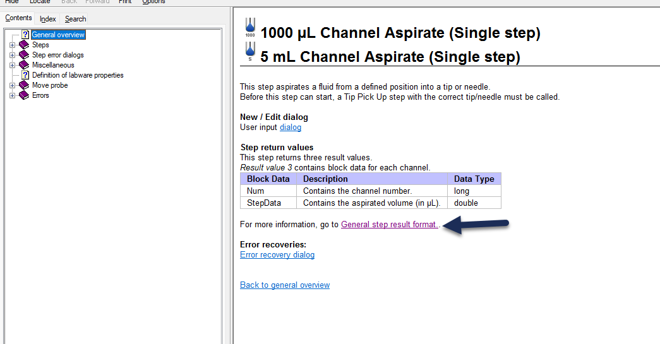Select the Miscellaneous book icon
660x344 pixels.
point(24,65)
